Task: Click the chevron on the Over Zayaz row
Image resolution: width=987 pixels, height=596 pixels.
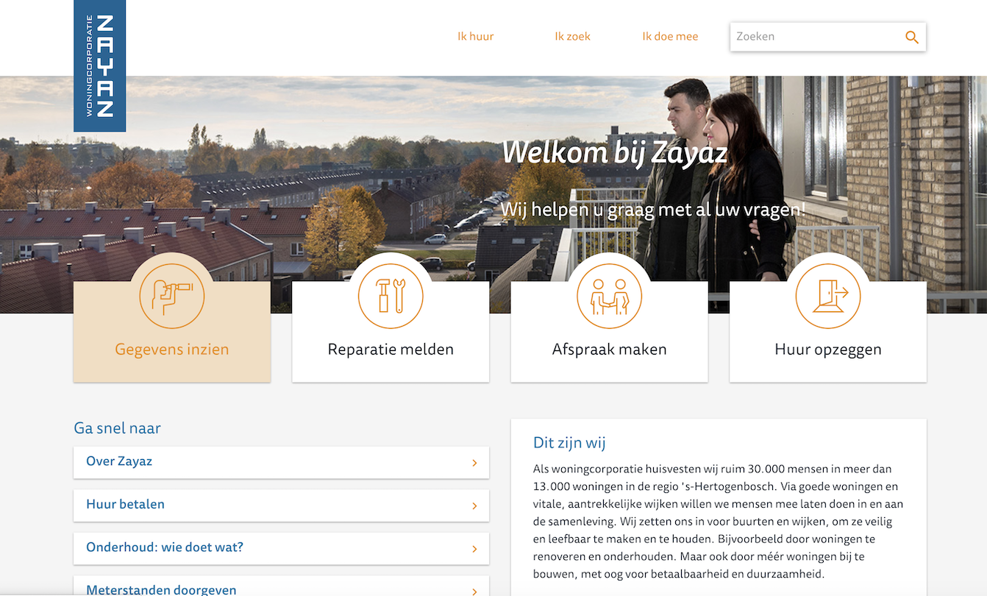Action: (474, 463)
